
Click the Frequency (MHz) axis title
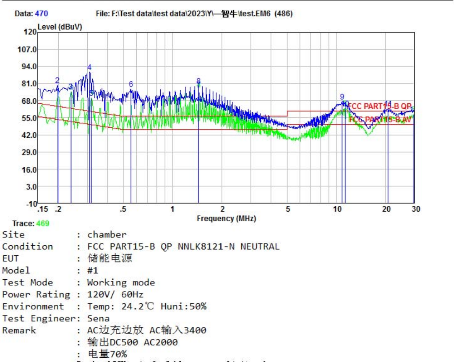tap(226, 218)
